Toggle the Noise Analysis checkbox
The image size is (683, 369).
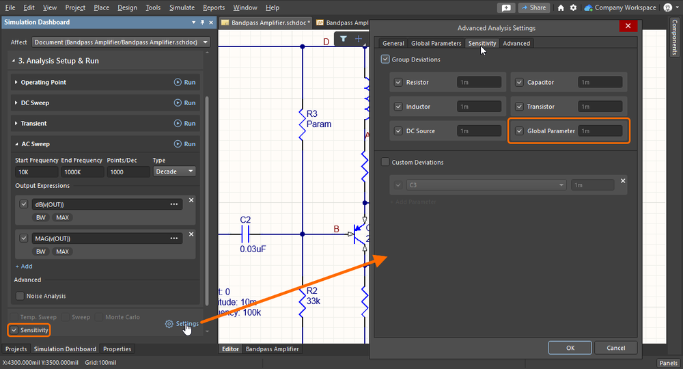coord(20,296)
